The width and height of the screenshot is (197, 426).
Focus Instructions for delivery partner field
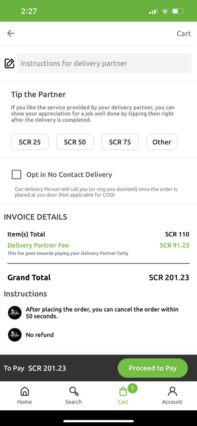coord(104,63)
